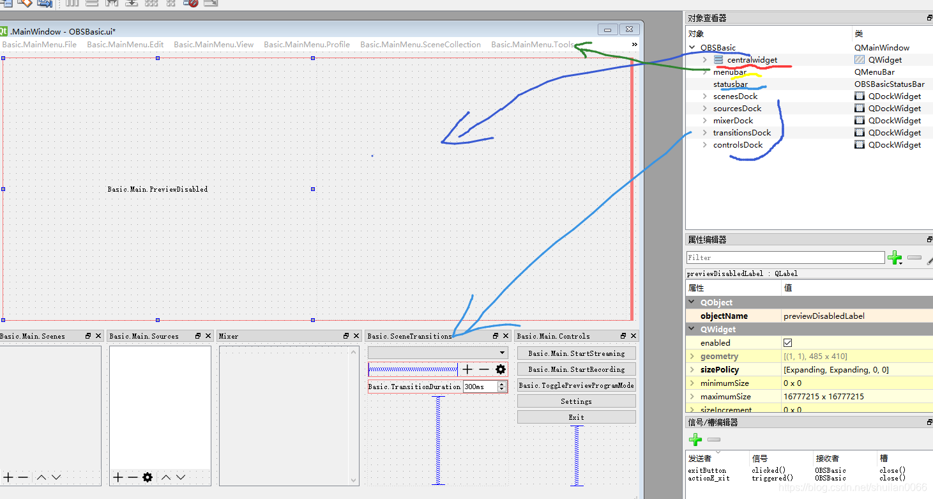Add a scene with the Scenes dock plus icon
Image resolution: width=933 pixels, height=499 pixels.
coord(8,477)
